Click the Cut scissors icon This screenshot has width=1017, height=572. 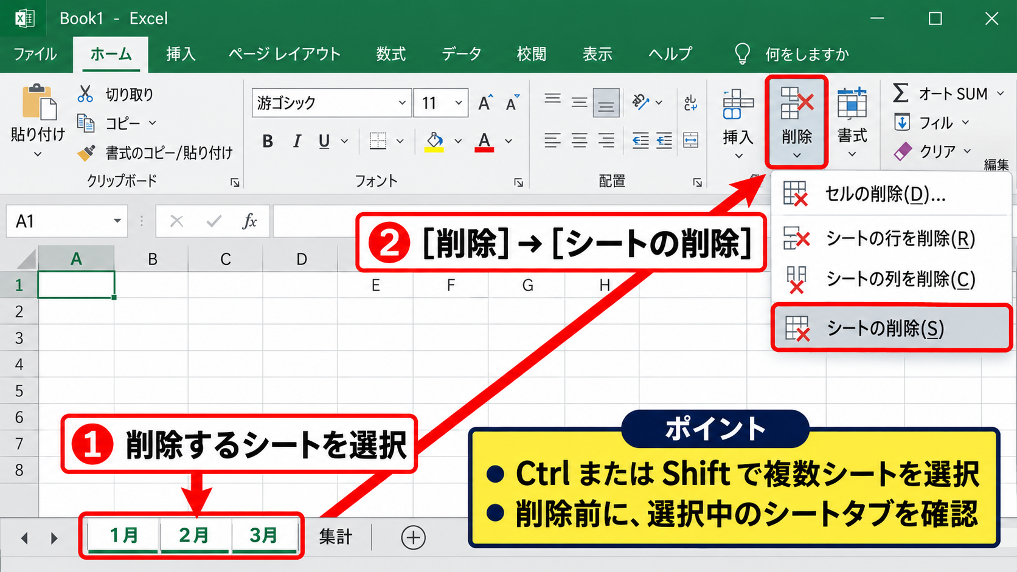[x=85, y=94]
